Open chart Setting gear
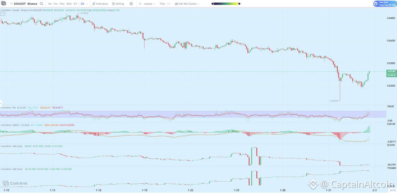 [118, 3]
